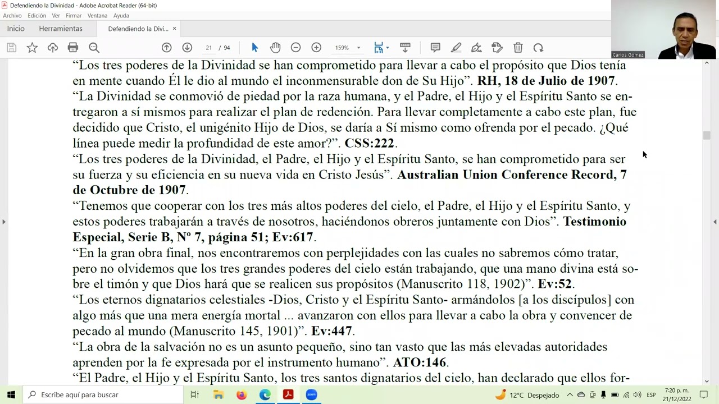Switch to the Inicio tab
The width and height of the screenshot is (719, 404).
tap(16, 29)
